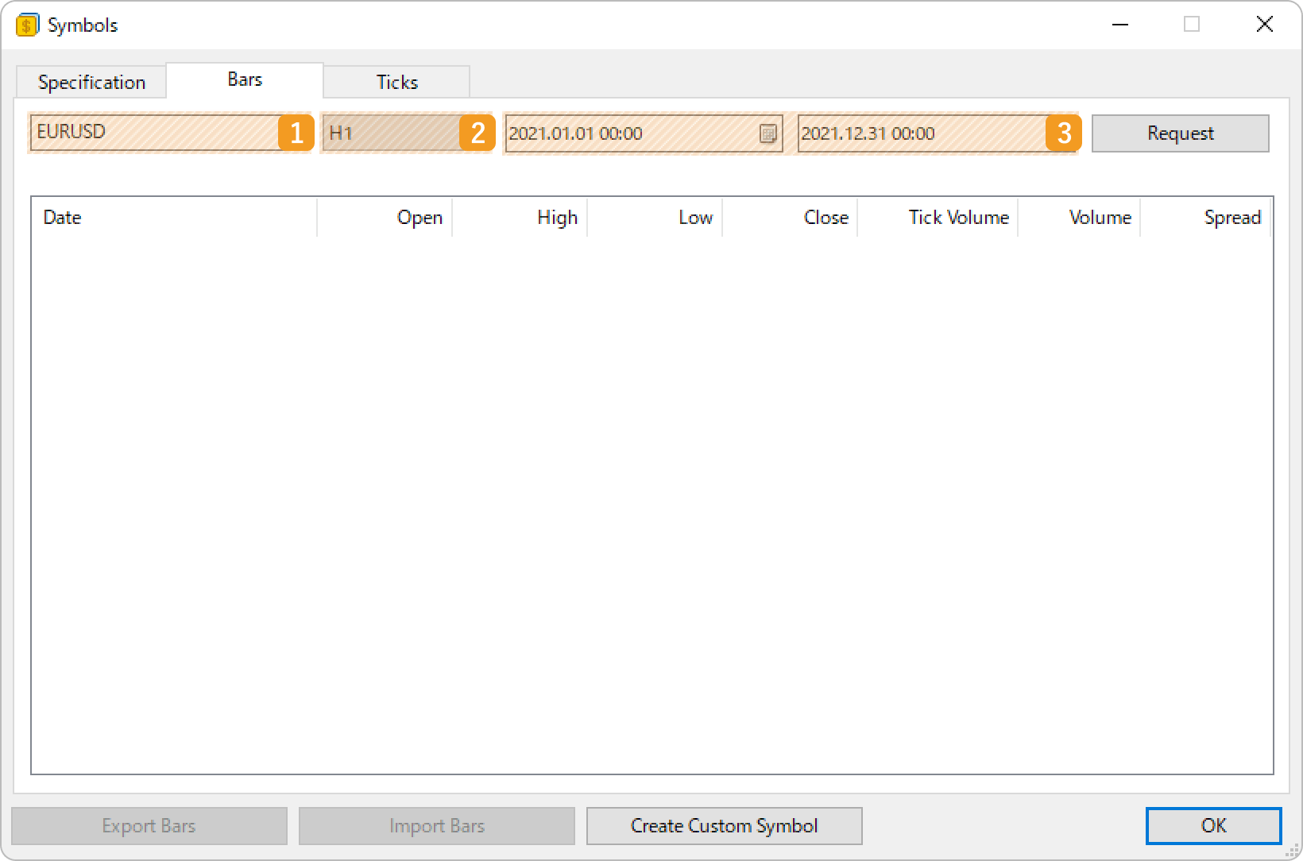This screenshot has width=1303, height=861.
Task: Click the Symbols window title icon
Action: click(x=26, y=25)
